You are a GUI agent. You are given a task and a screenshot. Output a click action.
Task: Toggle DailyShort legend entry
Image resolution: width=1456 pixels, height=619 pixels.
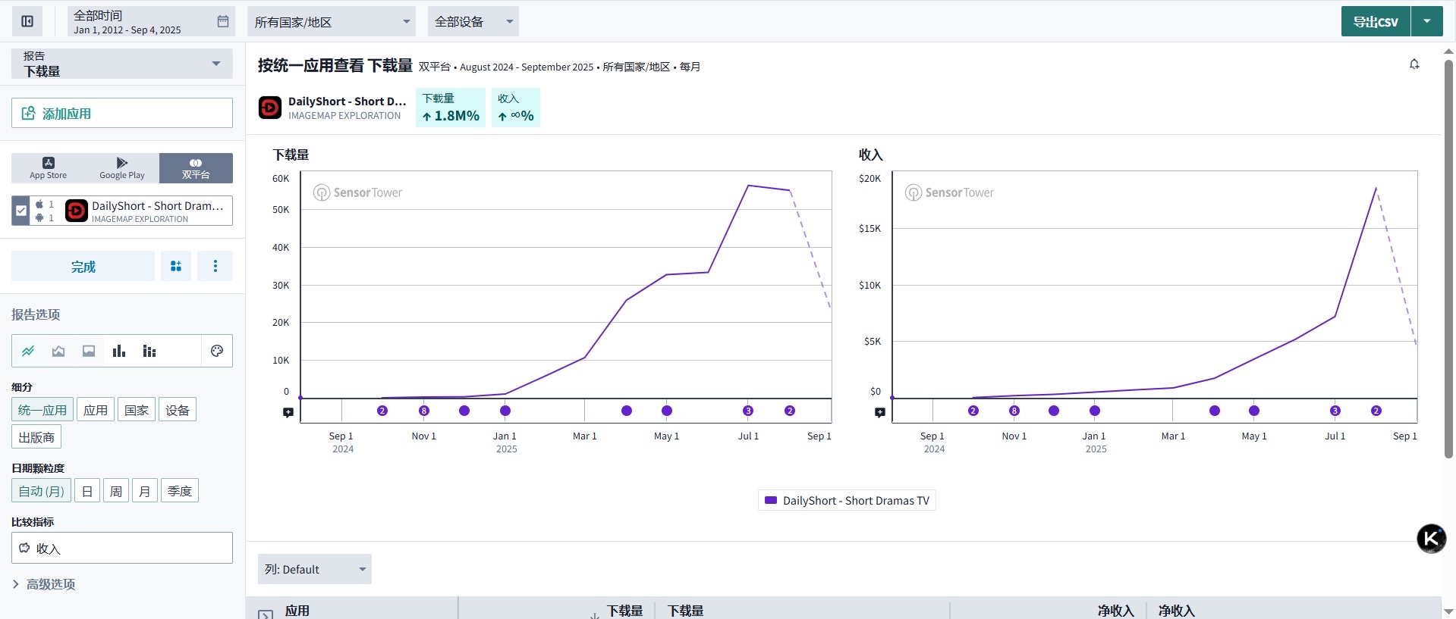click(847, 500)
